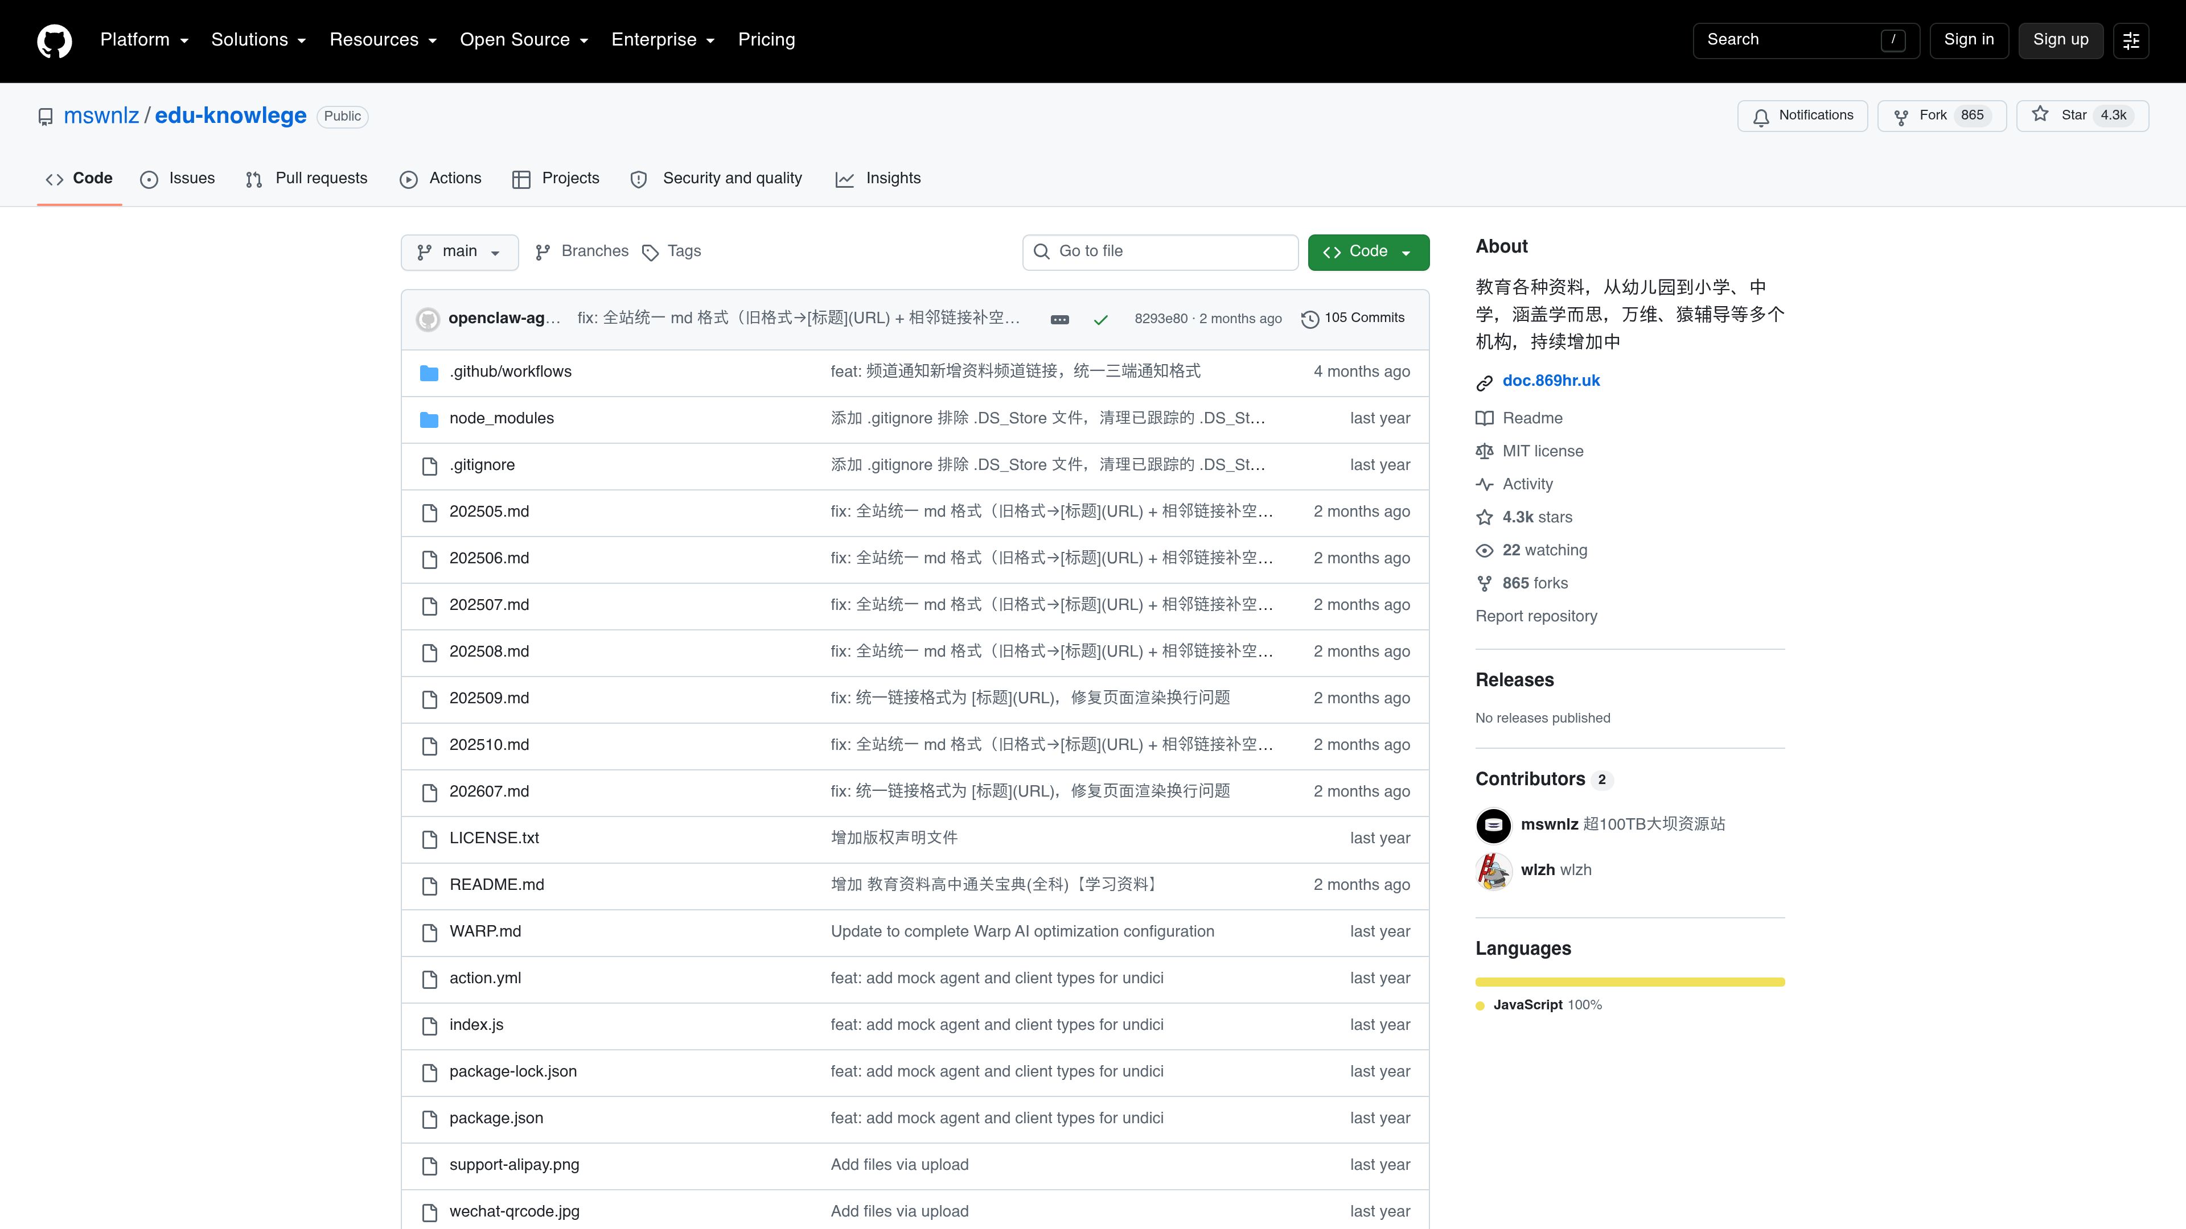Switch to the Pull requests tab

pyautogui.click(x=306, y=179)
